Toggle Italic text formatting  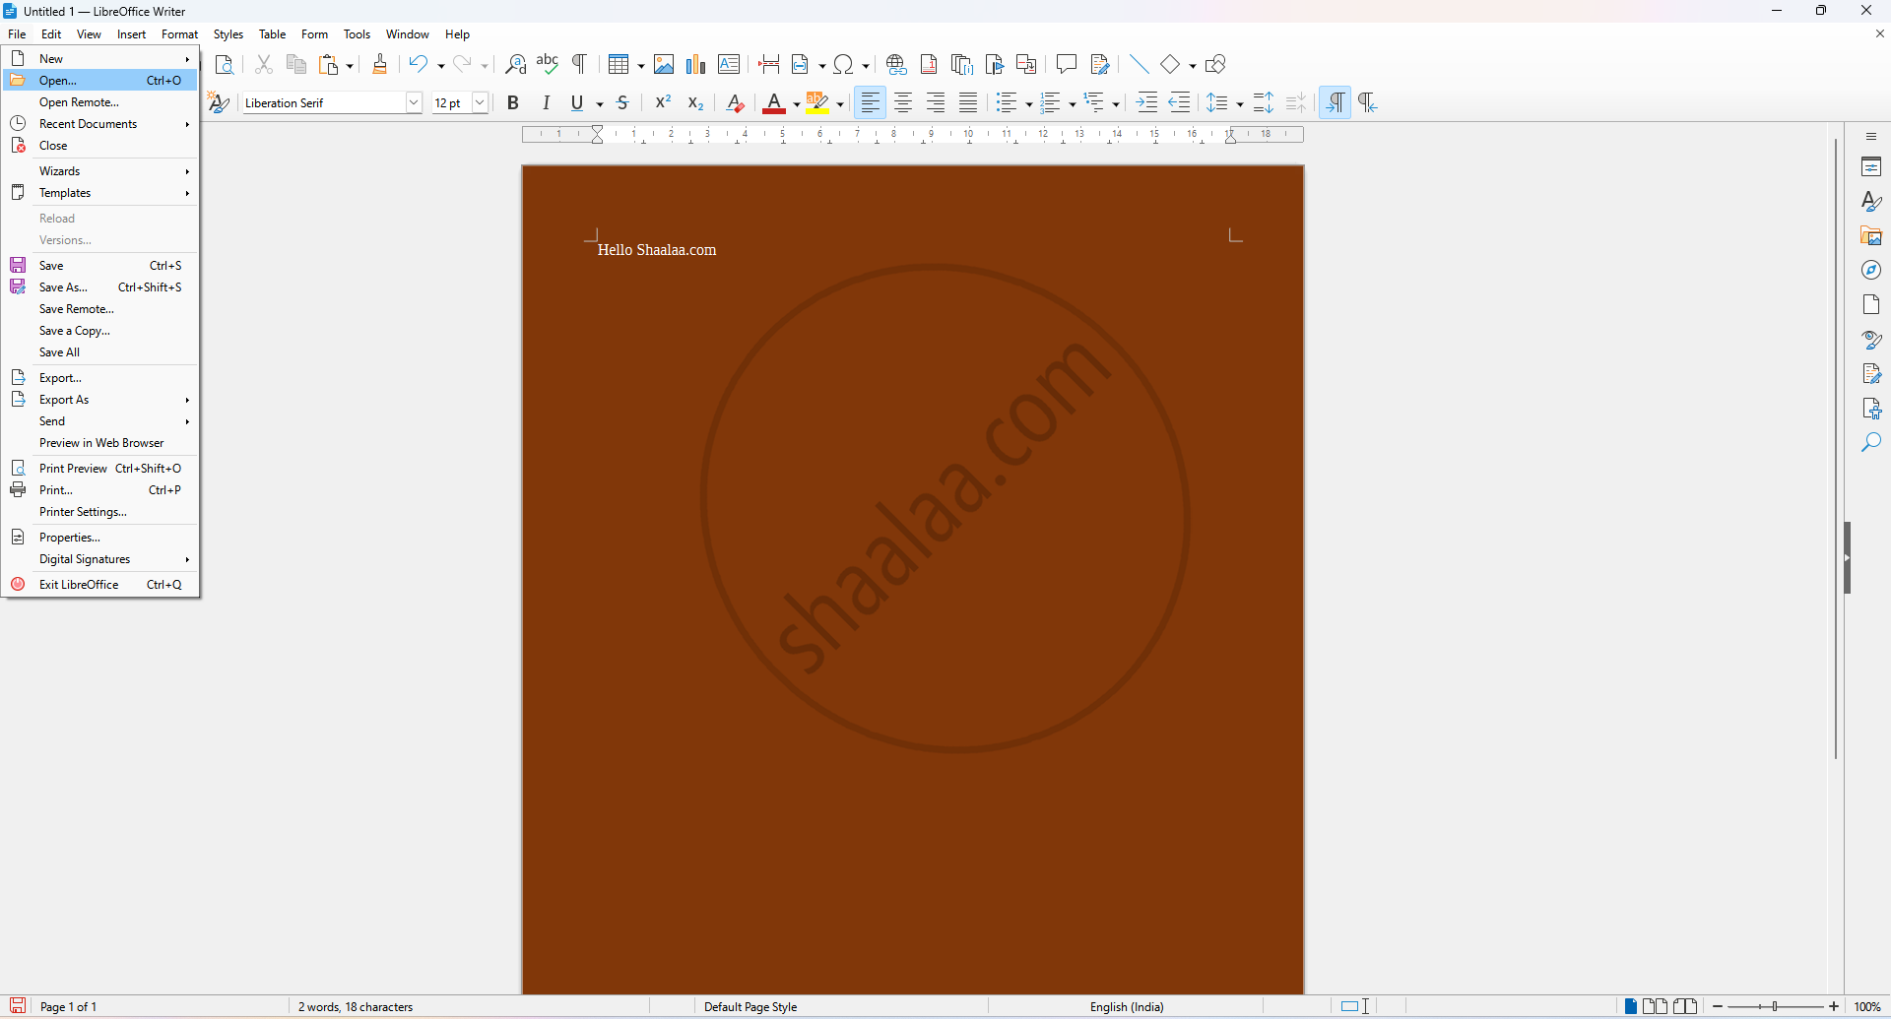point(546,103)
